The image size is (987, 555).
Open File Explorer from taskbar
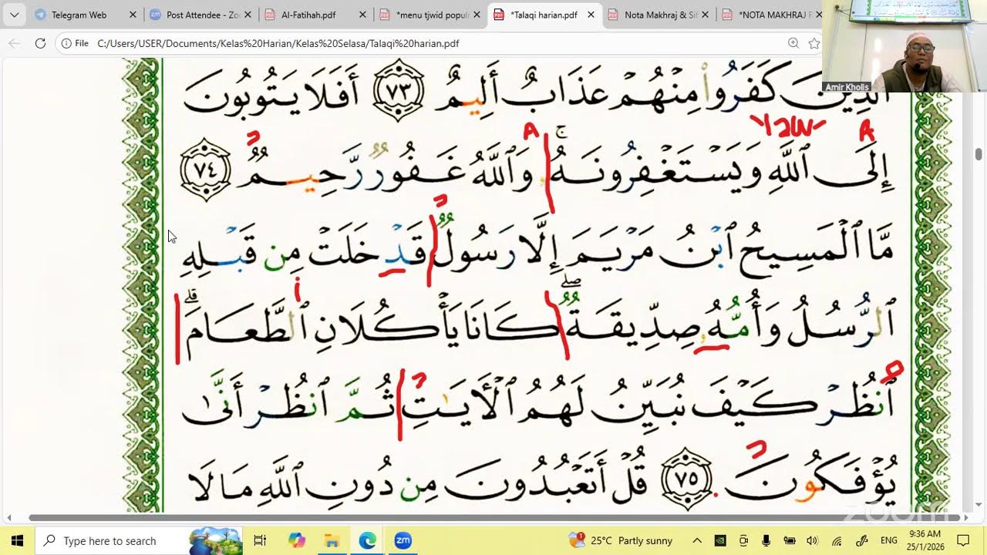point(332,540)
